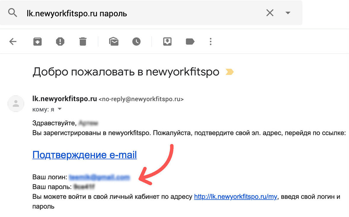
Task: Delete this email with the trash icon
Action: tap(83, 41)
